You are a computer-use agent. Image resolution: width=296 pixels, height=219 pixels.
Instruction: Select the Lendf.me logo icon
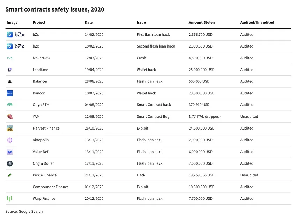point(10,70)
